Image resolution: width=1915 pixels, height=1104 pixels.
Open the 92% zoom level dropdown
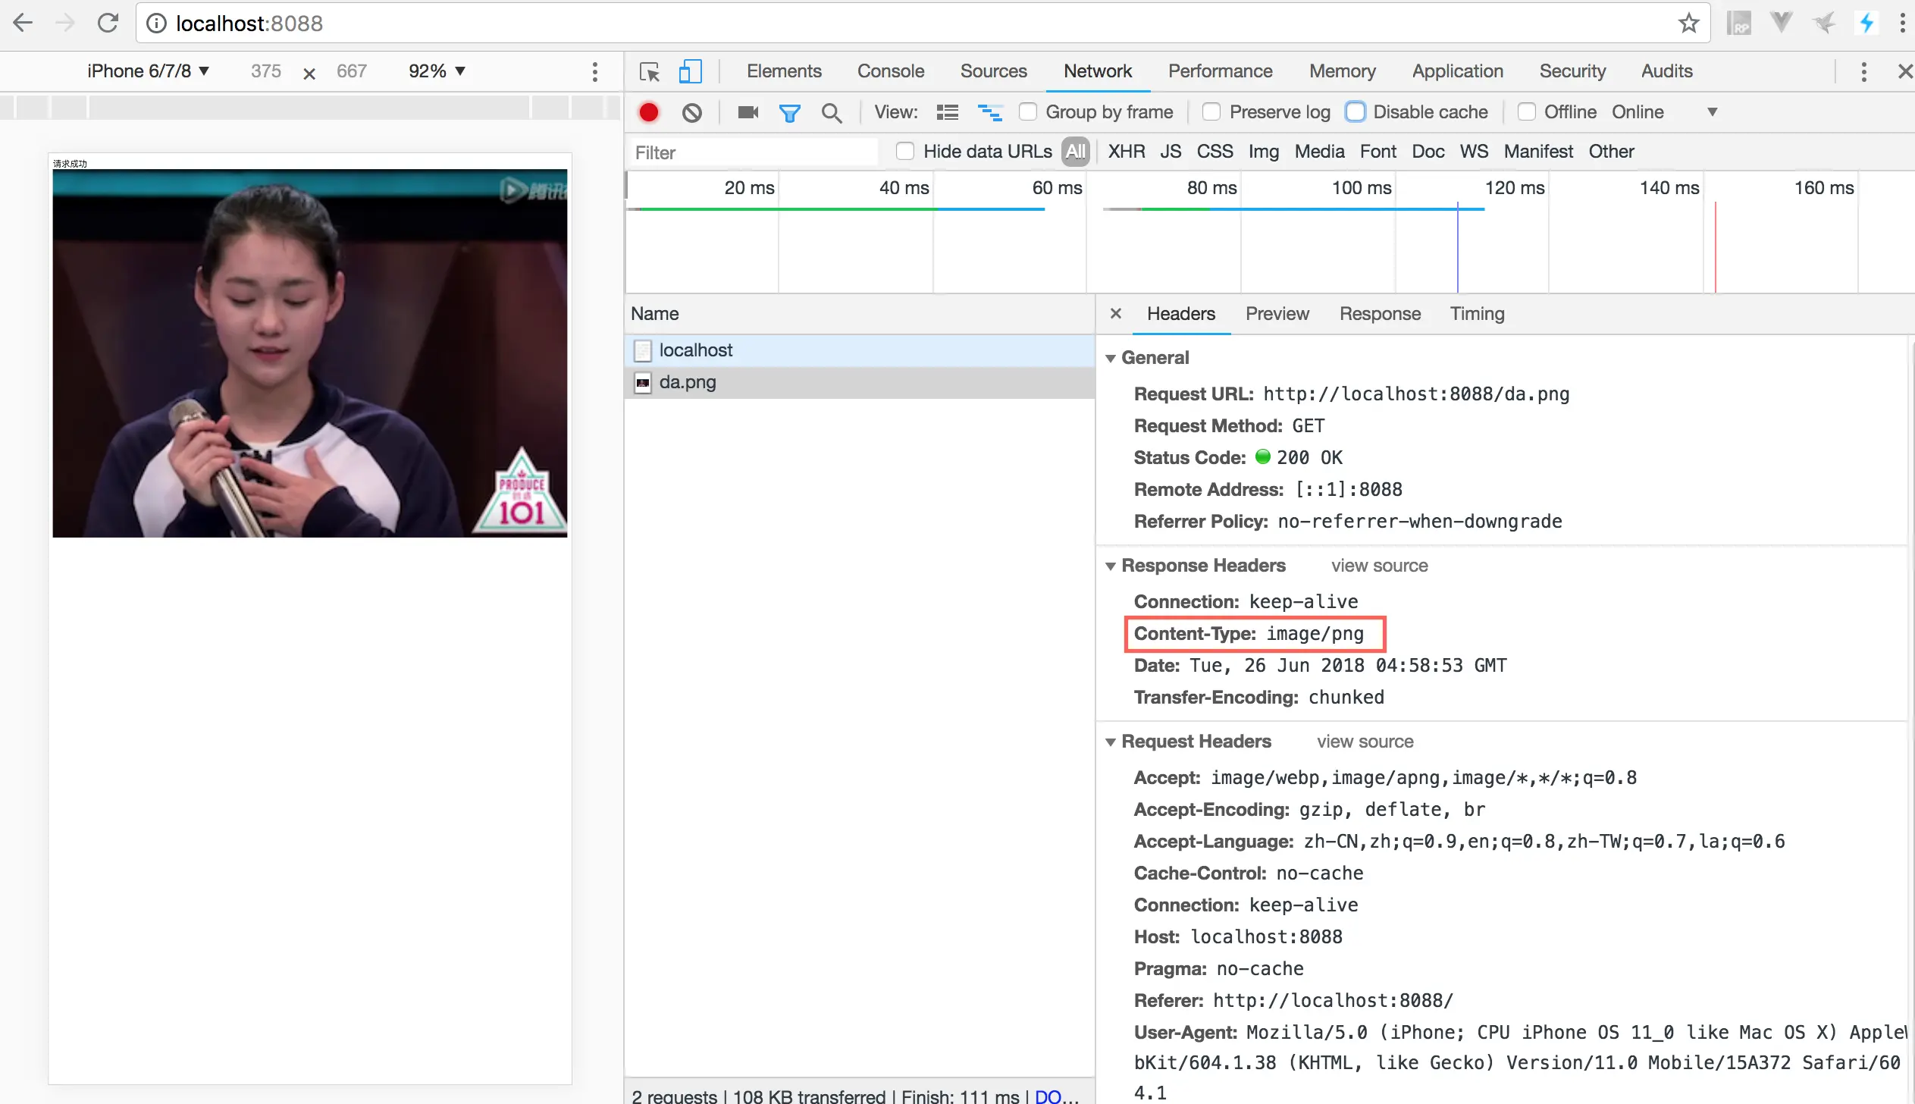[437, 71]
